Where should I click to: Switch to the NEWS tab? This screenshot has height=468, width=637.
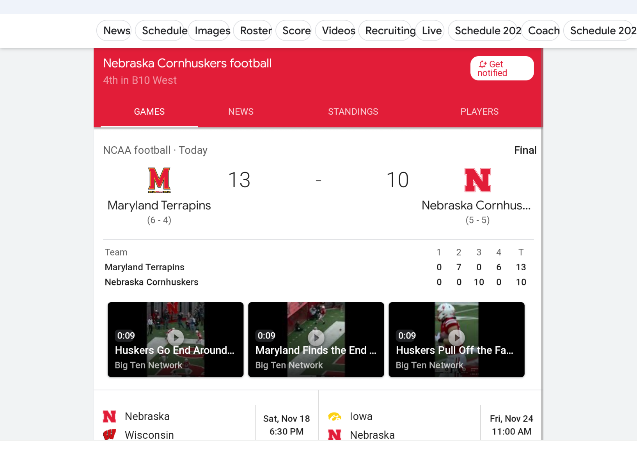tap(241, 112)
